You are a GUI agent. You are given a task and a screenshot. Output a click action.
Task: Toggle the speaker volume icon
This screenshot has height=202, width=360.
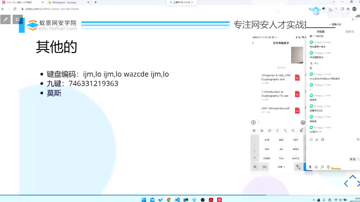[316, 167]
